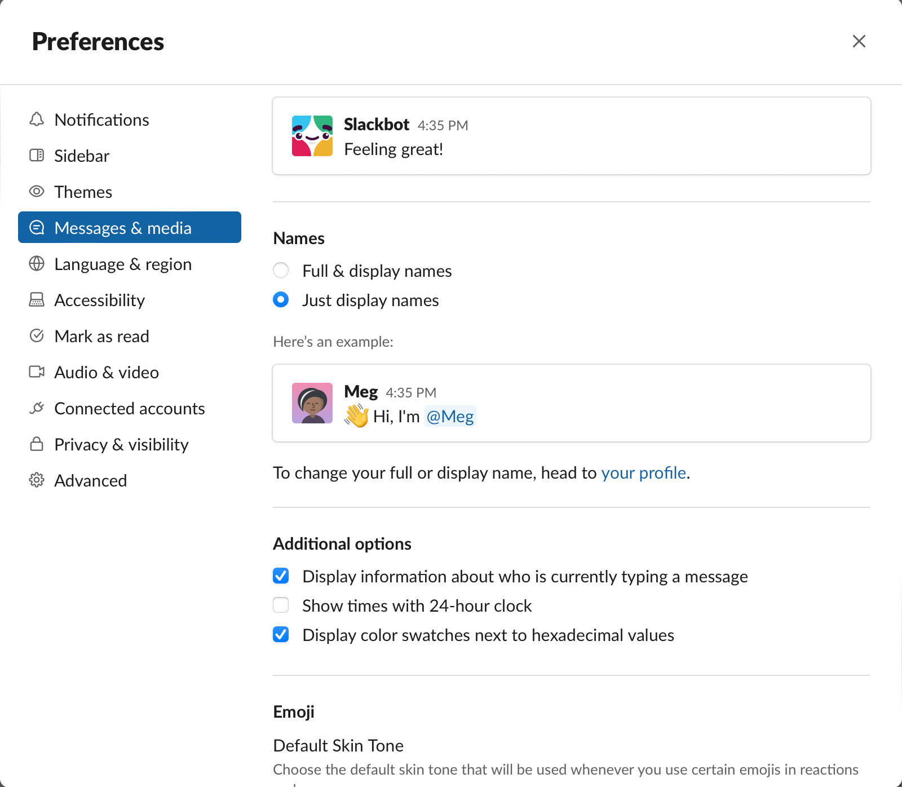Screen dimensions: 902x787
Task: Switch to the Advanced preferences section
Action: [x=90, y=480]
